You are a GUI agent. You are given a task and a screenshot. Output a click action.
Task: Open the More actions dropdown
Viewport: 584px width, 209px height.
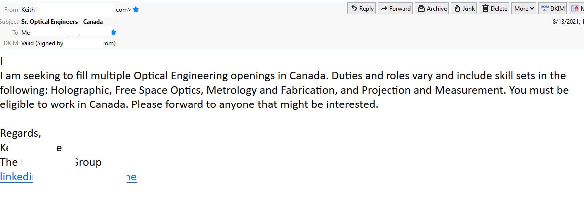tap(524, 9)
